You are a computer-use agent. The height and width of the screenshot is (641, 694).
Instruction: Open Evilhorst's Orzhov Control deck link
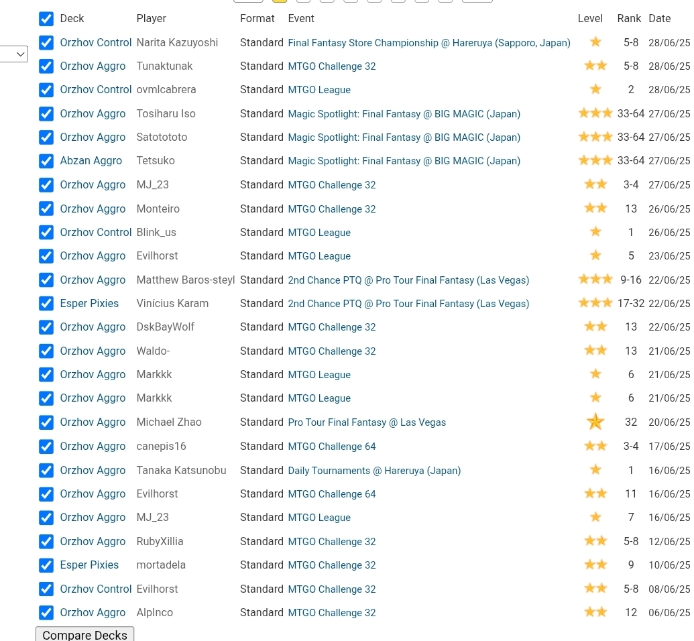tap(96, 589)
